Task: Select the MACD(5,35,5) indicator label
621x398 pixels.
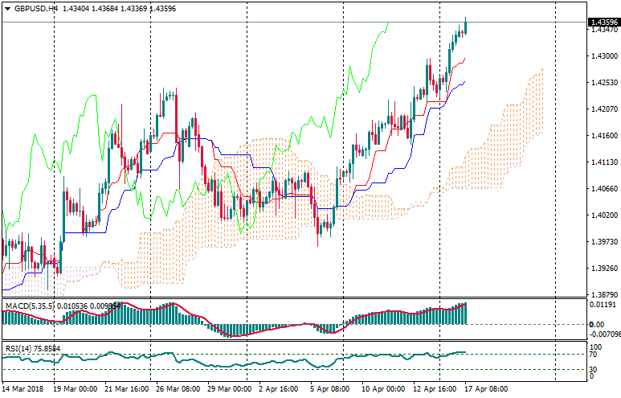Action: (28, 306)
